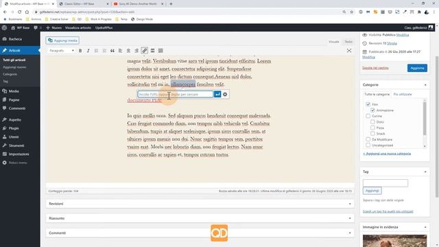Switch to the Classic Editor browser tab
The width and height of the screenshot is (439, 247).
pyautogui.click(x=84, y=4)
